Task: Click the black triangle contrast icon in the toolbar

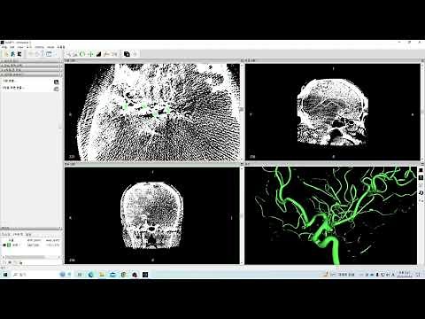Action: pos(98,54)
